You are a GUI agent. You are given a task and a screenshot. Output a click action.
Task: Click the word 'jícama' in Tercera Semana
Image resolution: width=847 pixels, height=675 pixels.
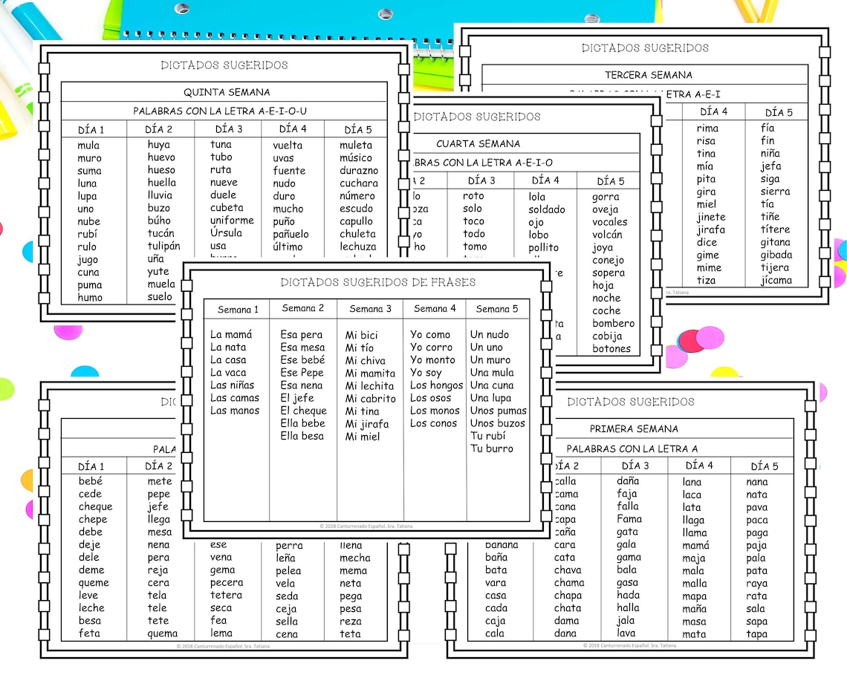click(776, 280)
